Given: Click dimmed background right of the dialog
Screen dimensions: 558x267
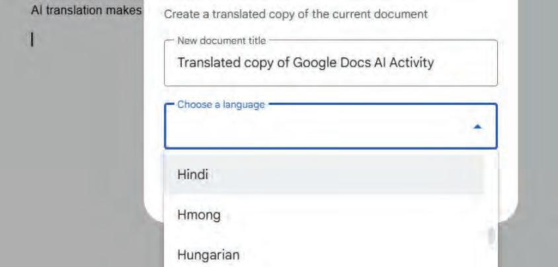Looking at the screenshot, I should [x=537, y=132].
